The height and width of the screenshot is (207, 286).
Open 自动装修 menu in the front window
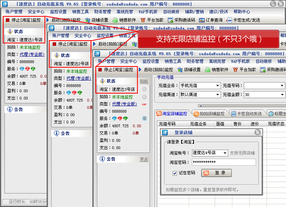(x=264, y=61)
